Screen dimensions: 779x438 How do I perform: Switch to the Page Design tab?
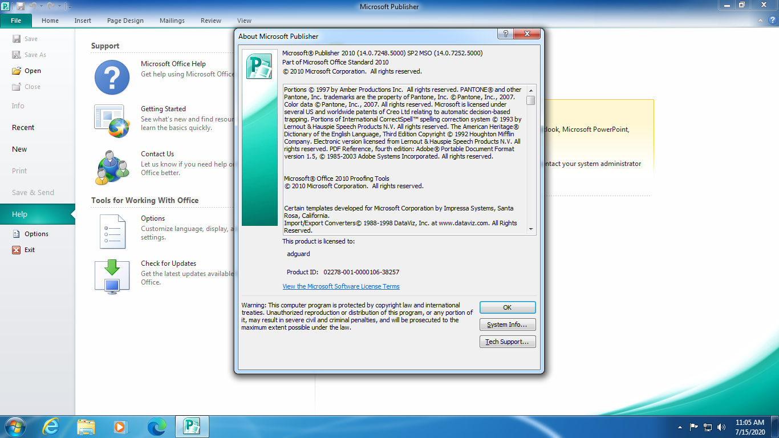[125, 21]
